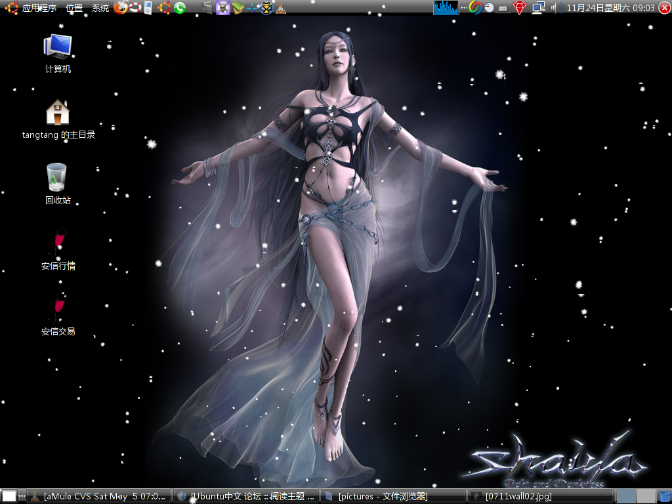Screen dimensions: 672x504
Task: Launch the clapperboard video icon
Action: (x=207, y=8)
